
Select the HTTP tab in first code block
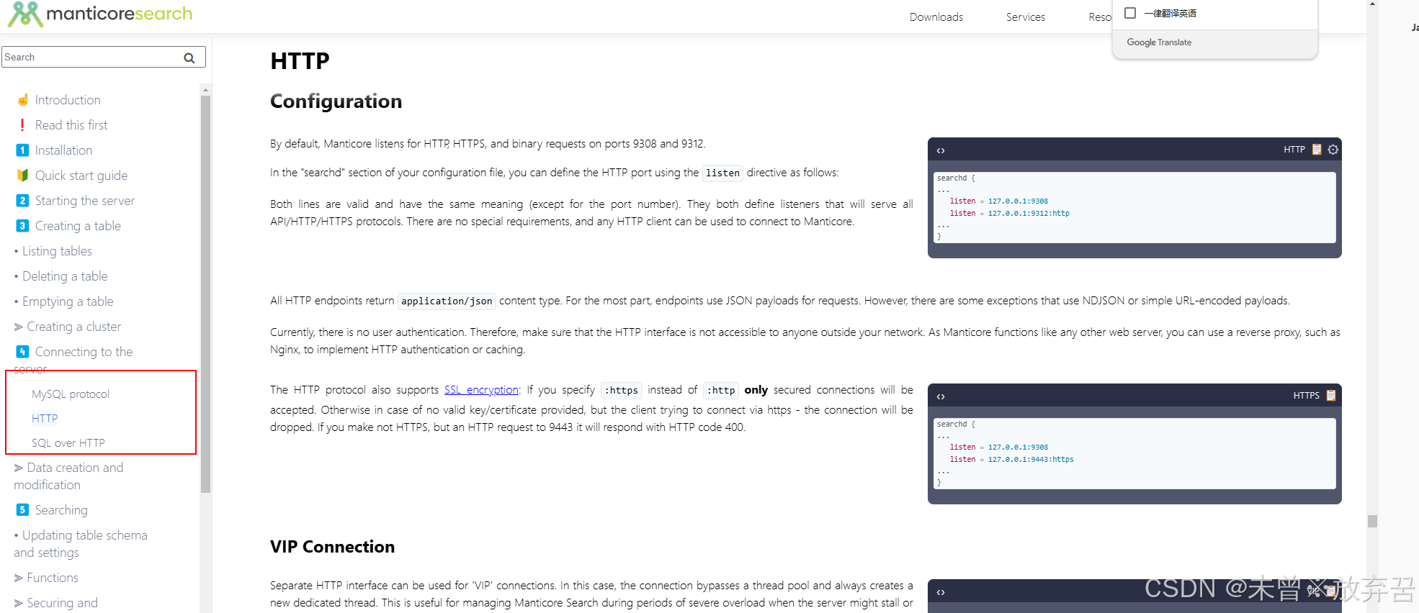coord(1294,150)
